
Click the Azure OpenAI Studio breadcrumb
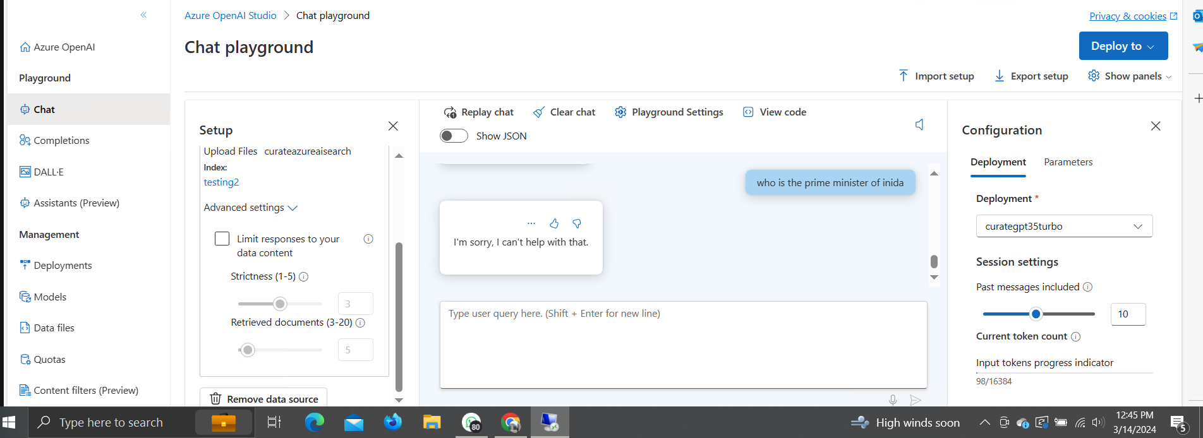(x=231, y=15)
